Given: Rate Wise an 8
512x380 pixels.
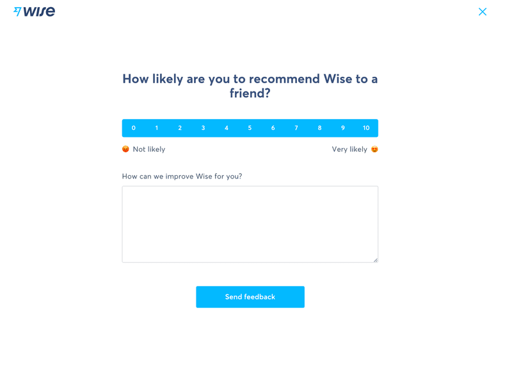Looking at the screenshot, I should pyautogui.click(x=319, y=128).
